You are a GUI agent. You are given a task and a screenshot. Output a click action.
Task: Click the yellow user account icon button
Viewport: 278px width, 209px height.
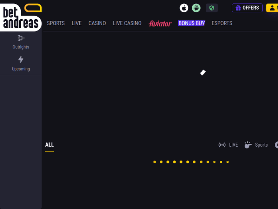[272, 8]
